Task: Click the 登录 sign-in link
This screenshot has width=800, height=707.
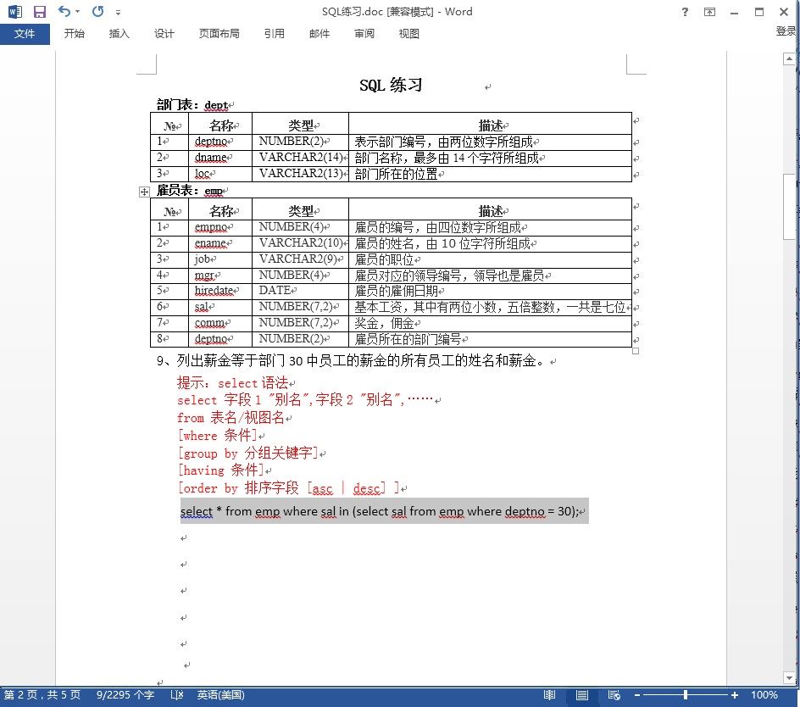Action: click(x=786, y=31)
